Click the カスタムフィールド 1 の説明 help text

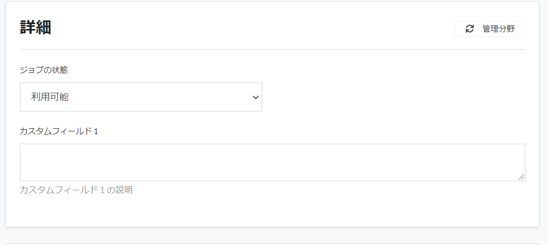coord(76,190)
